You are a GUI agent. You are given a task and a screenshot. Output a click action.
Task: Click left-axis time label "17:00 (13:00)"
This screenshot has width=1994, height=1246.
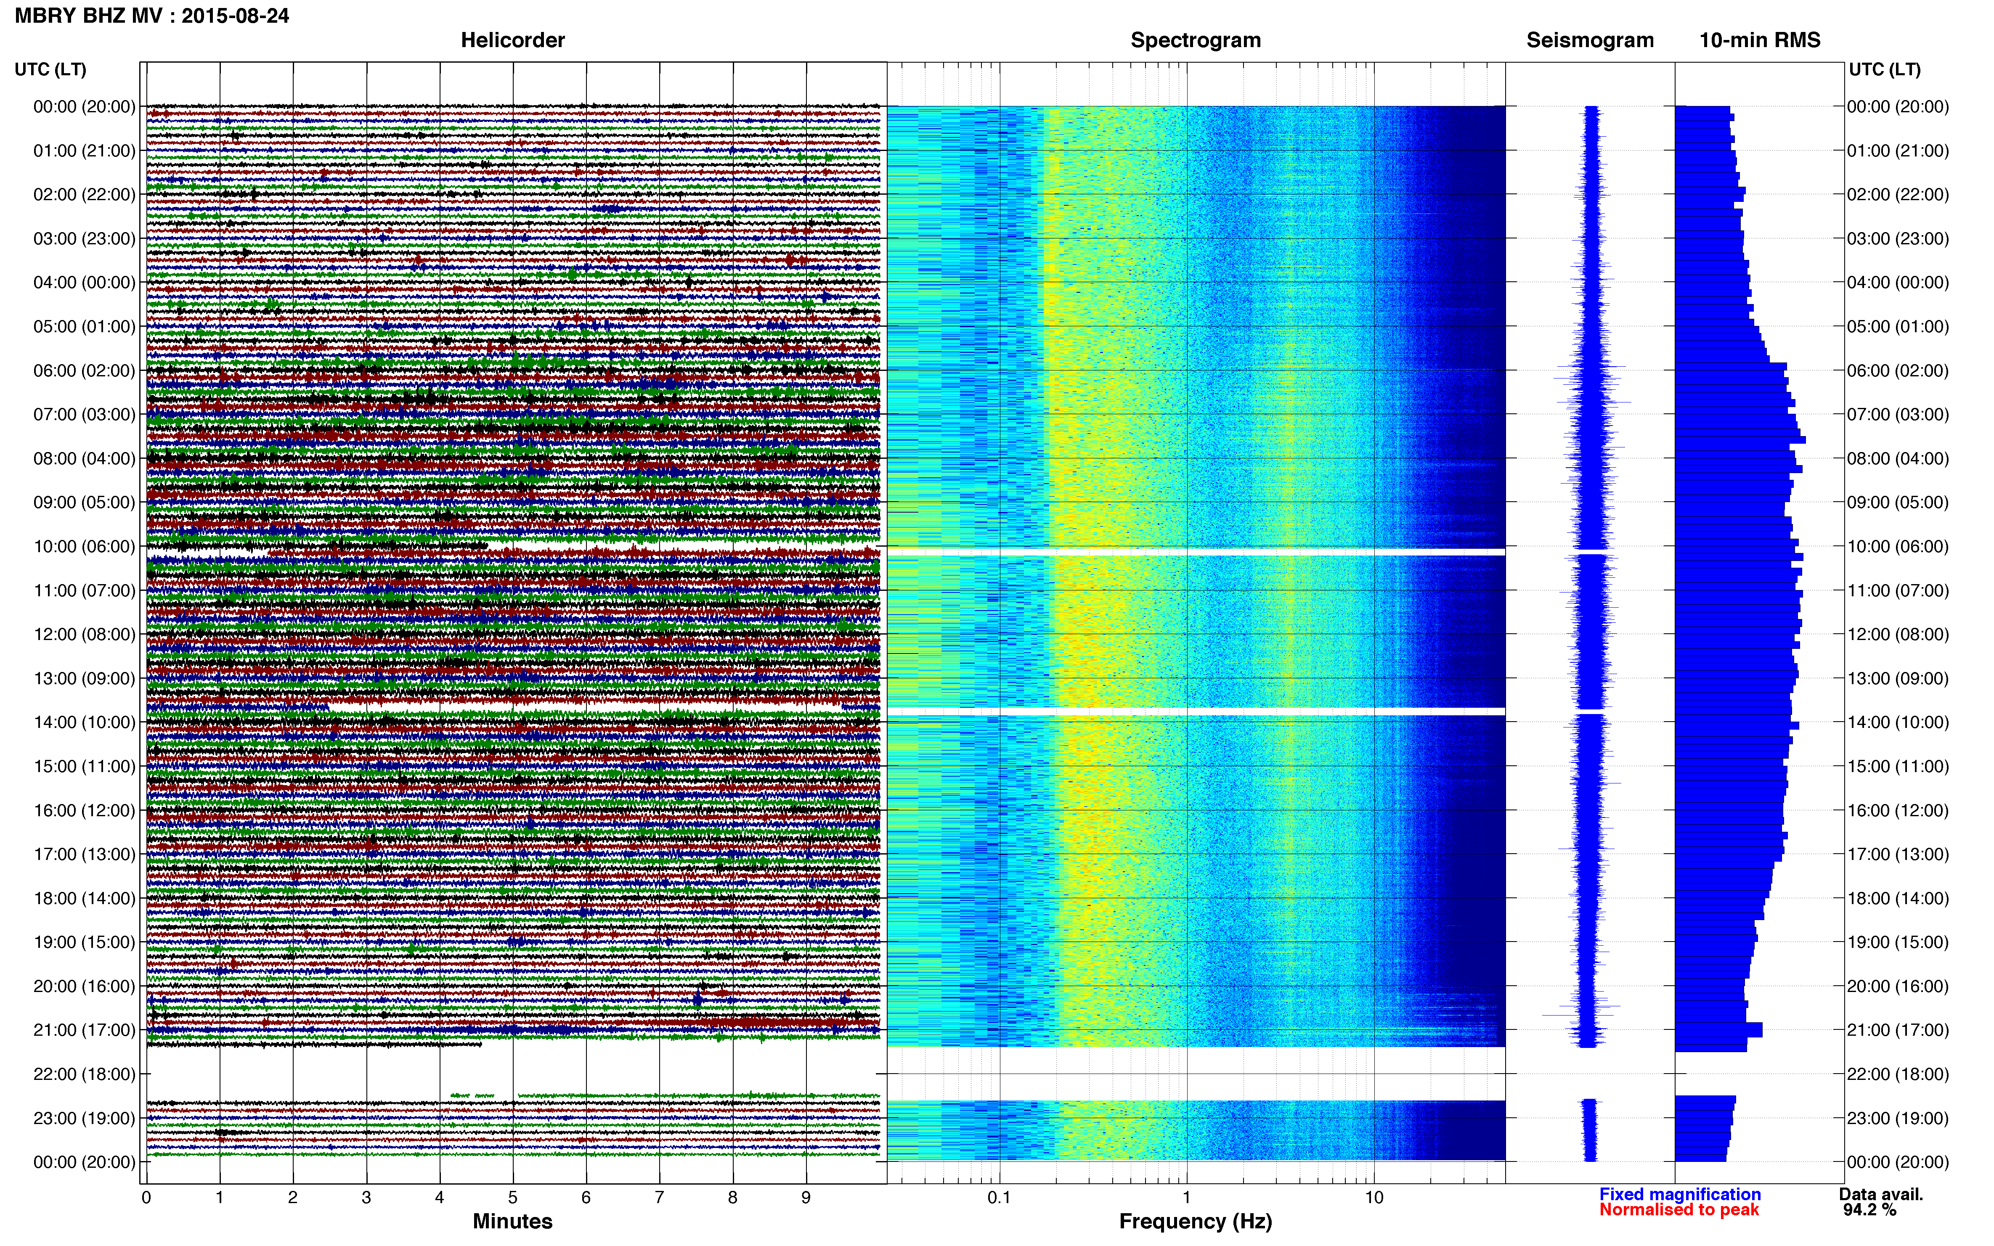pyautogui.click(x=84, y=854)
